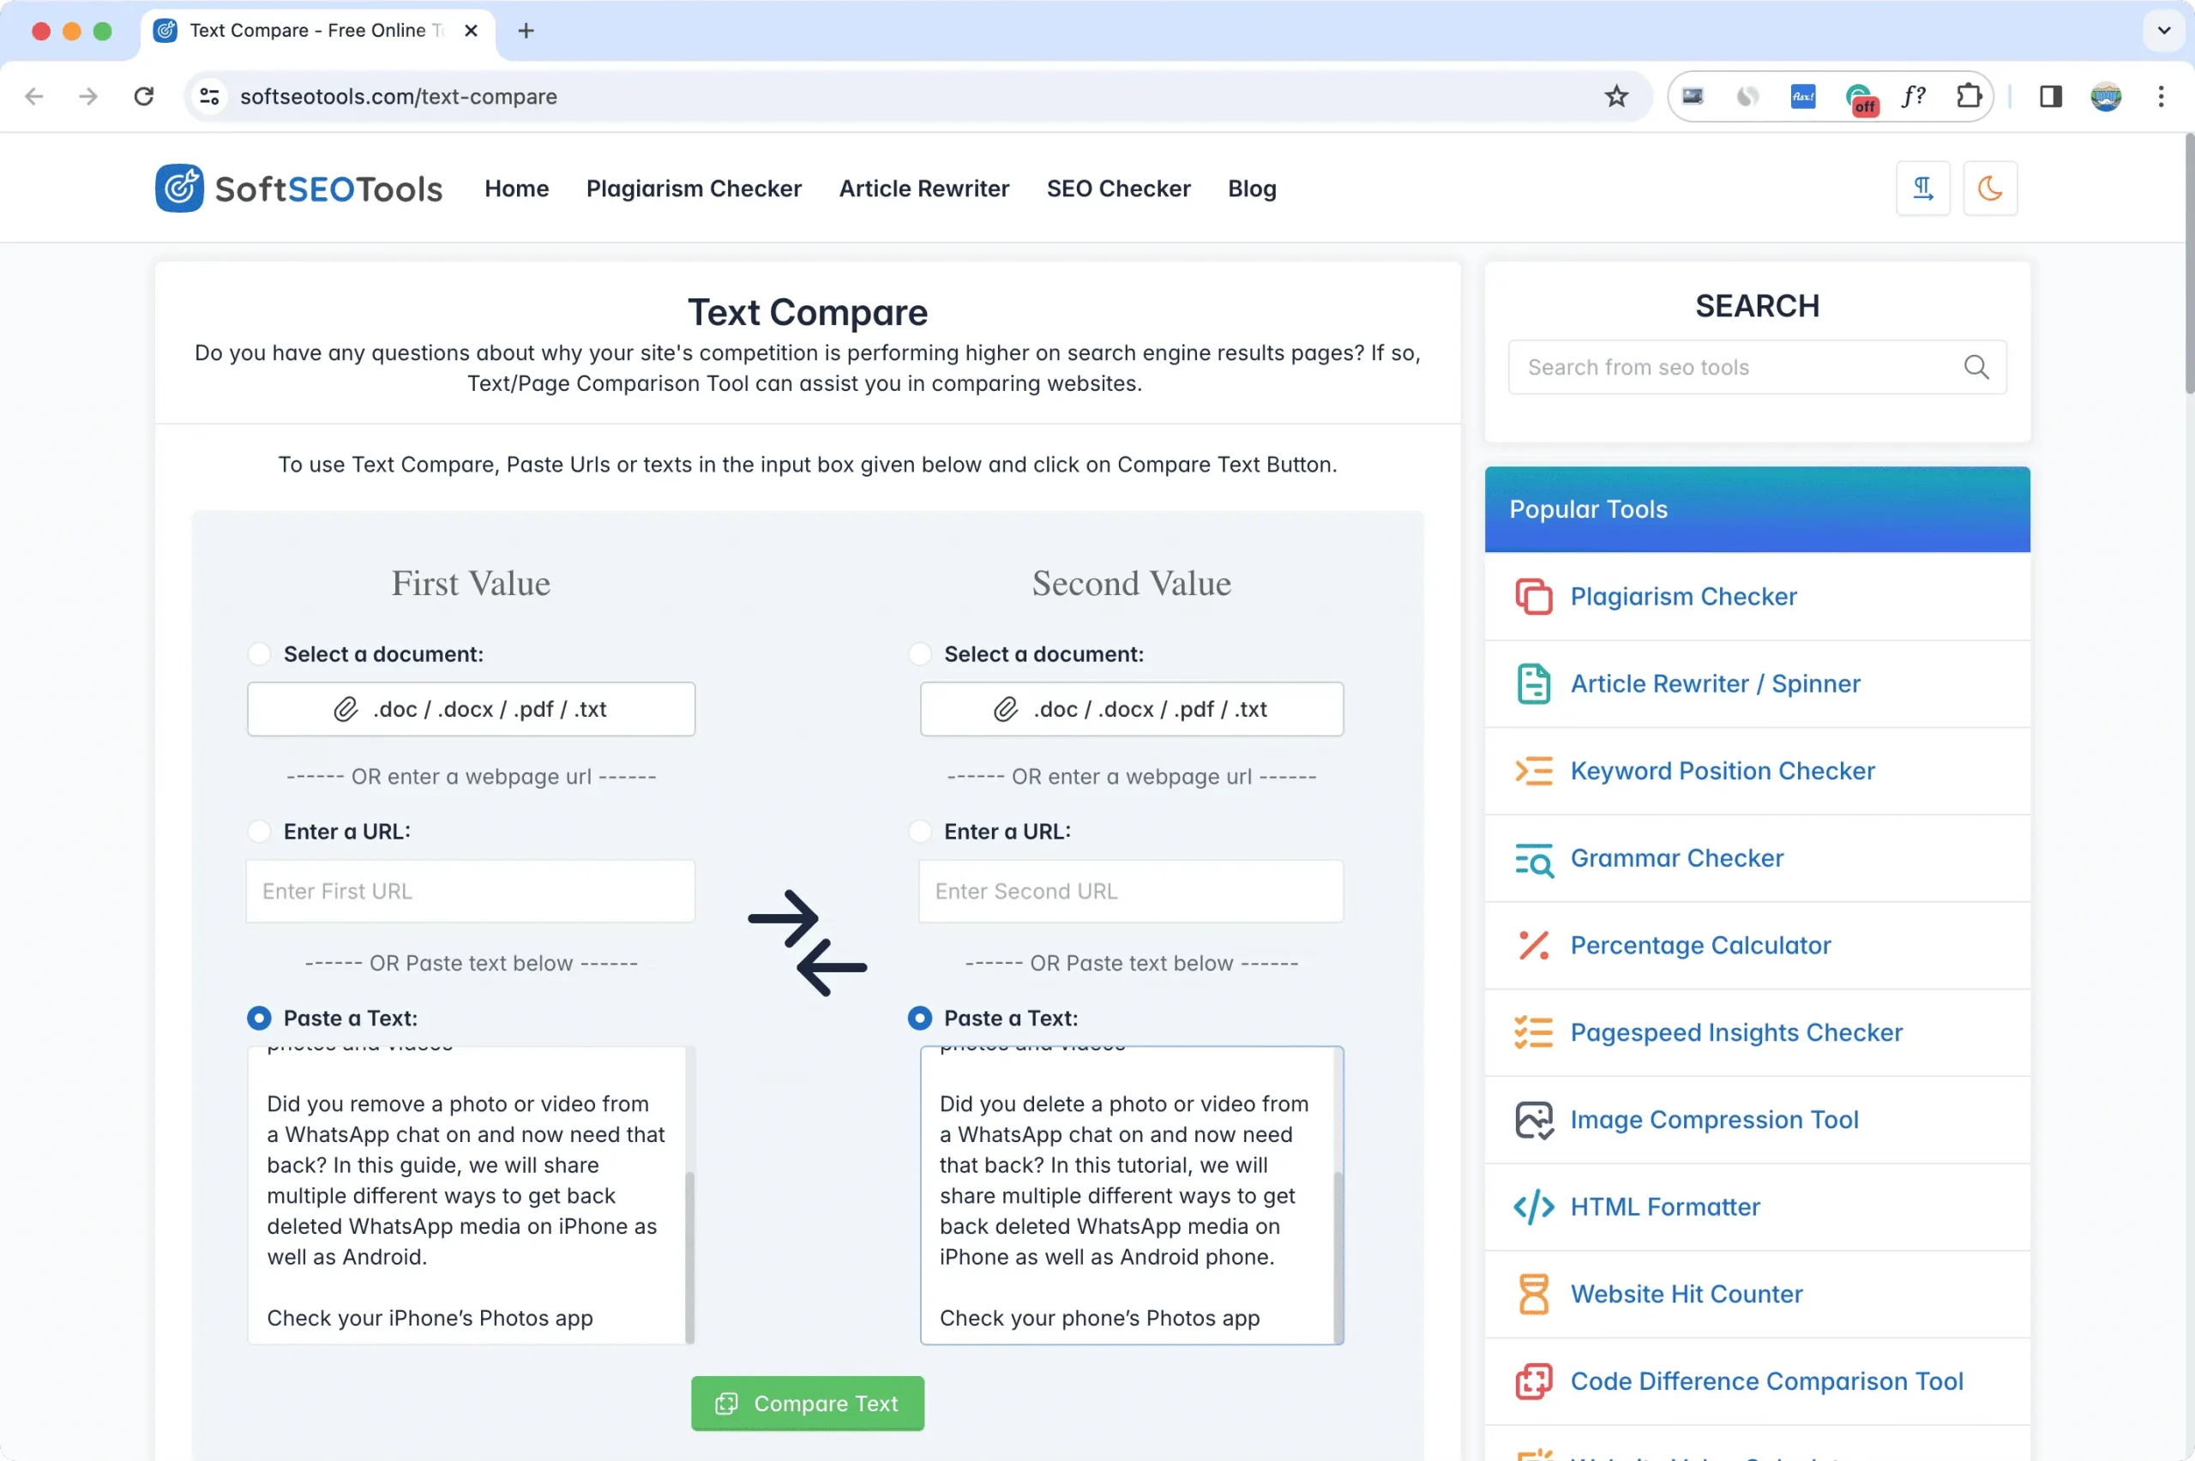
Task: Open the Plagiarism Checker from top navigation
Action: 693,188
